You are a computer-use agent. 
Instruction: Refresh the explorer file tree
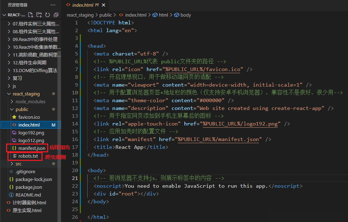pos(48,15)
